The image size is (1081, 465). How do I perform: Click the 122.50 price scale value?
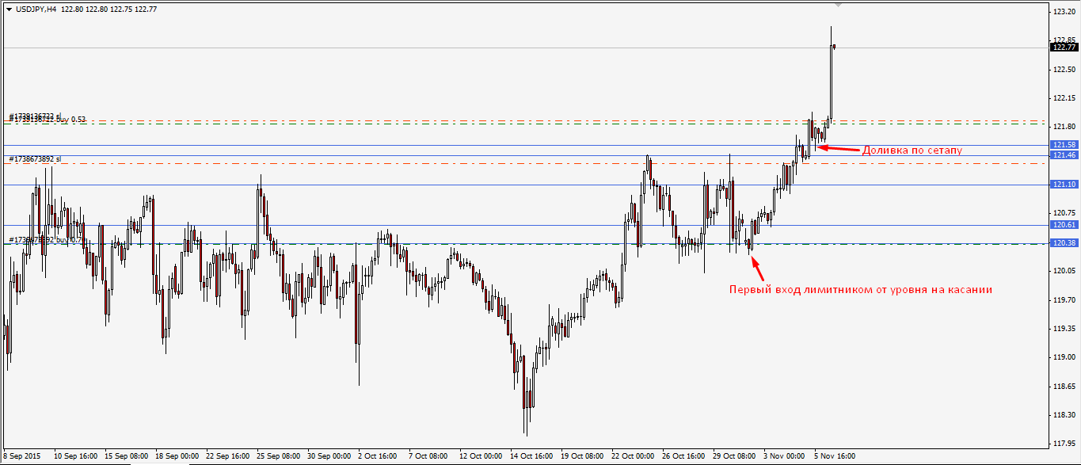[x=1064, y=70]
